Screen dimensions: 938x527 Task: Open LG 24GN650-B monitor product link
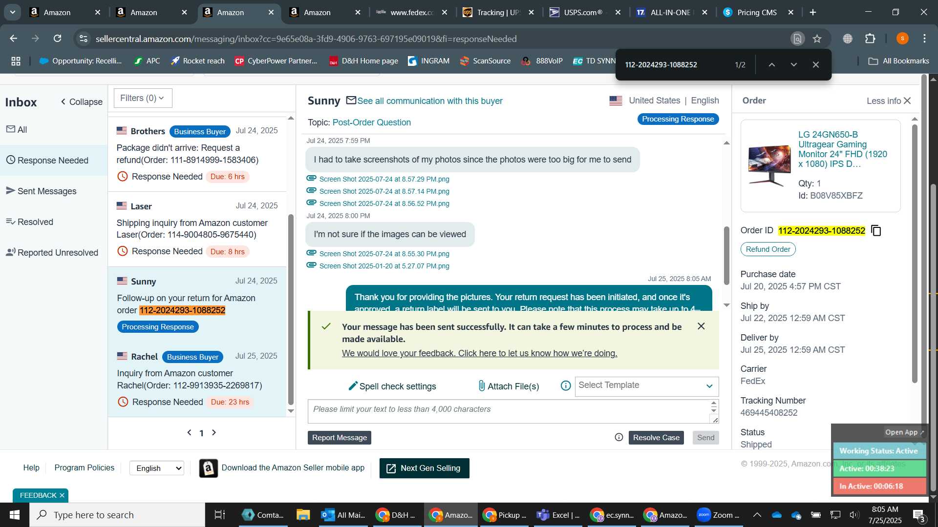click(842, 149)
